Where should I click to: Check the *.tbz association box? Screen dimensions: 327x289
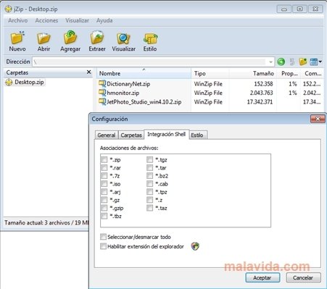point(104,216)
